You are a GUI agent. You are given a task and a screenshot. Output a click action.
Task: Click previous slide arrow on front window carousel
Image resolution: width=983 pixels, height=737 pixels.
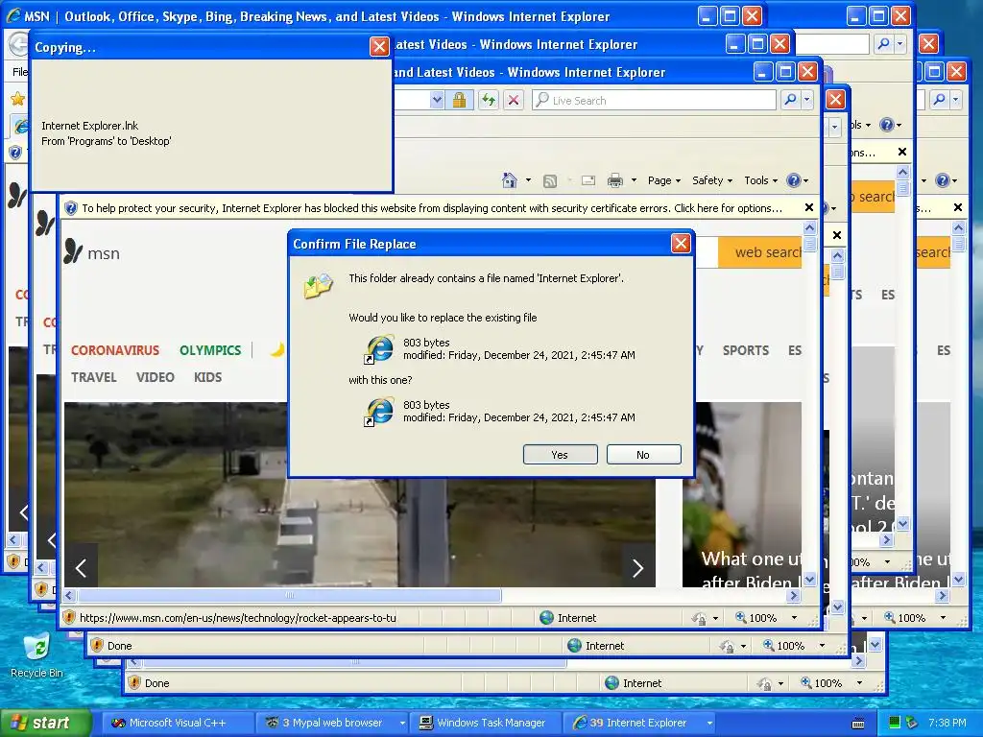point(81,568)
